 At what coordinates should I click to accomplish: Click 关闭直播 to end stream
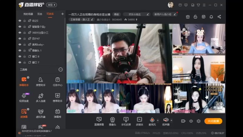pyautogui.click(x=213, y=121)
